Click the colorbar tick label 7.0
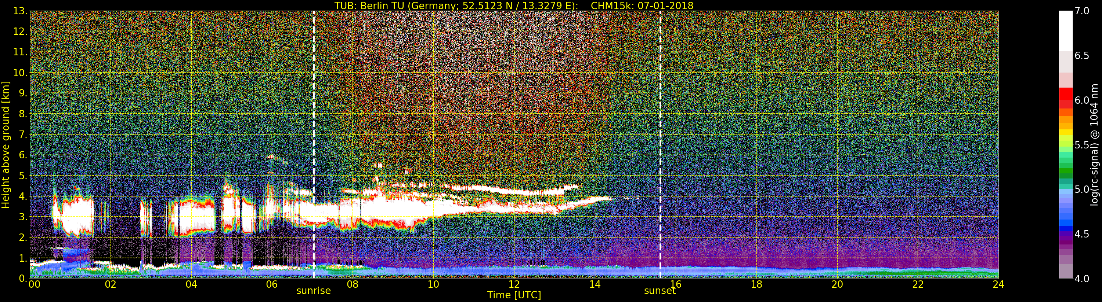The image size is (1102, 302). 1082,11
